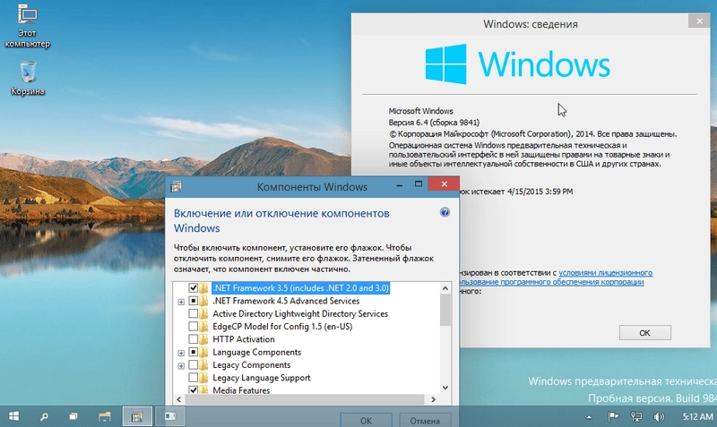
Task: Click the help icon in Windows Features
Action: click(445, 212)
